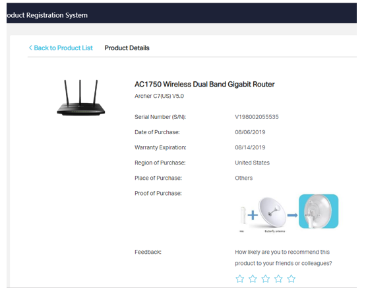
Task: Click warranty expiration date 08/14/2019
Action: coord(250,147)
